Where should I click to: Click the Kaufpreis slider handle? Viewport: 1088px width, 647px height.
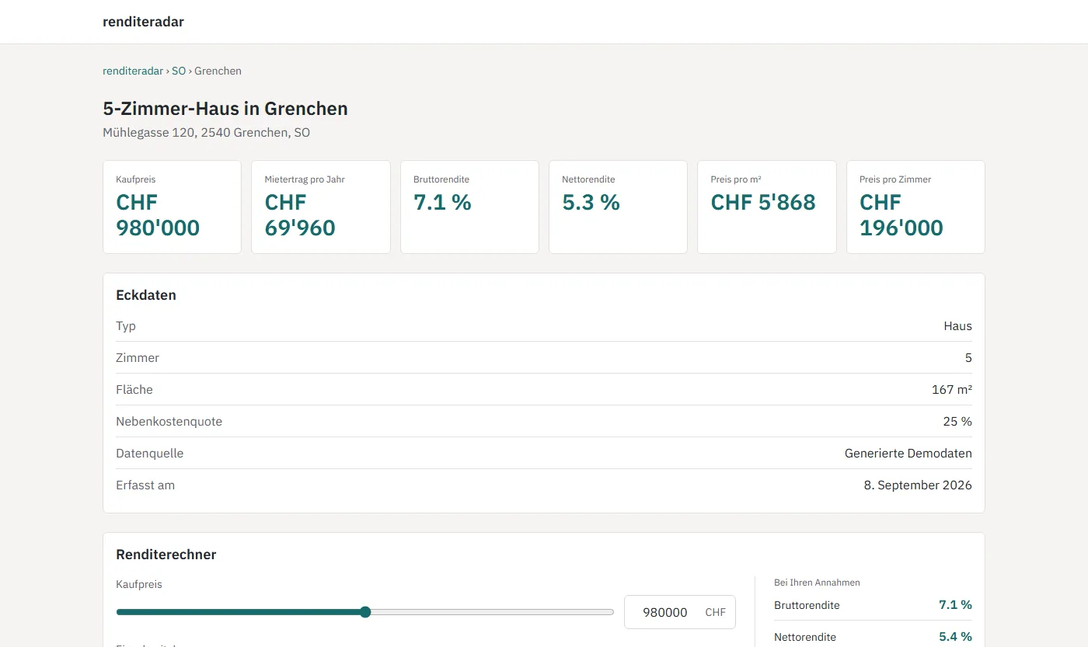tap(365, 612)
